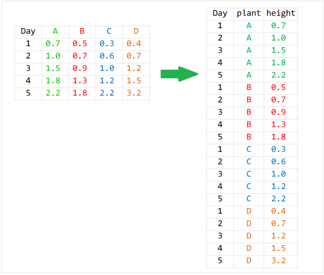The height and width of the screenshot is (275, 324).
Task: Click orange D column header in left table
Action: [136, 31]
